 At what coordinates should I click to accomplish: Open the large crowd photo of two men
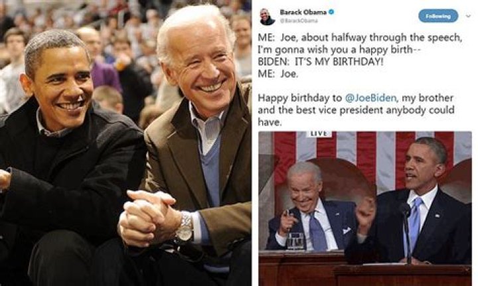coord(125,143)
